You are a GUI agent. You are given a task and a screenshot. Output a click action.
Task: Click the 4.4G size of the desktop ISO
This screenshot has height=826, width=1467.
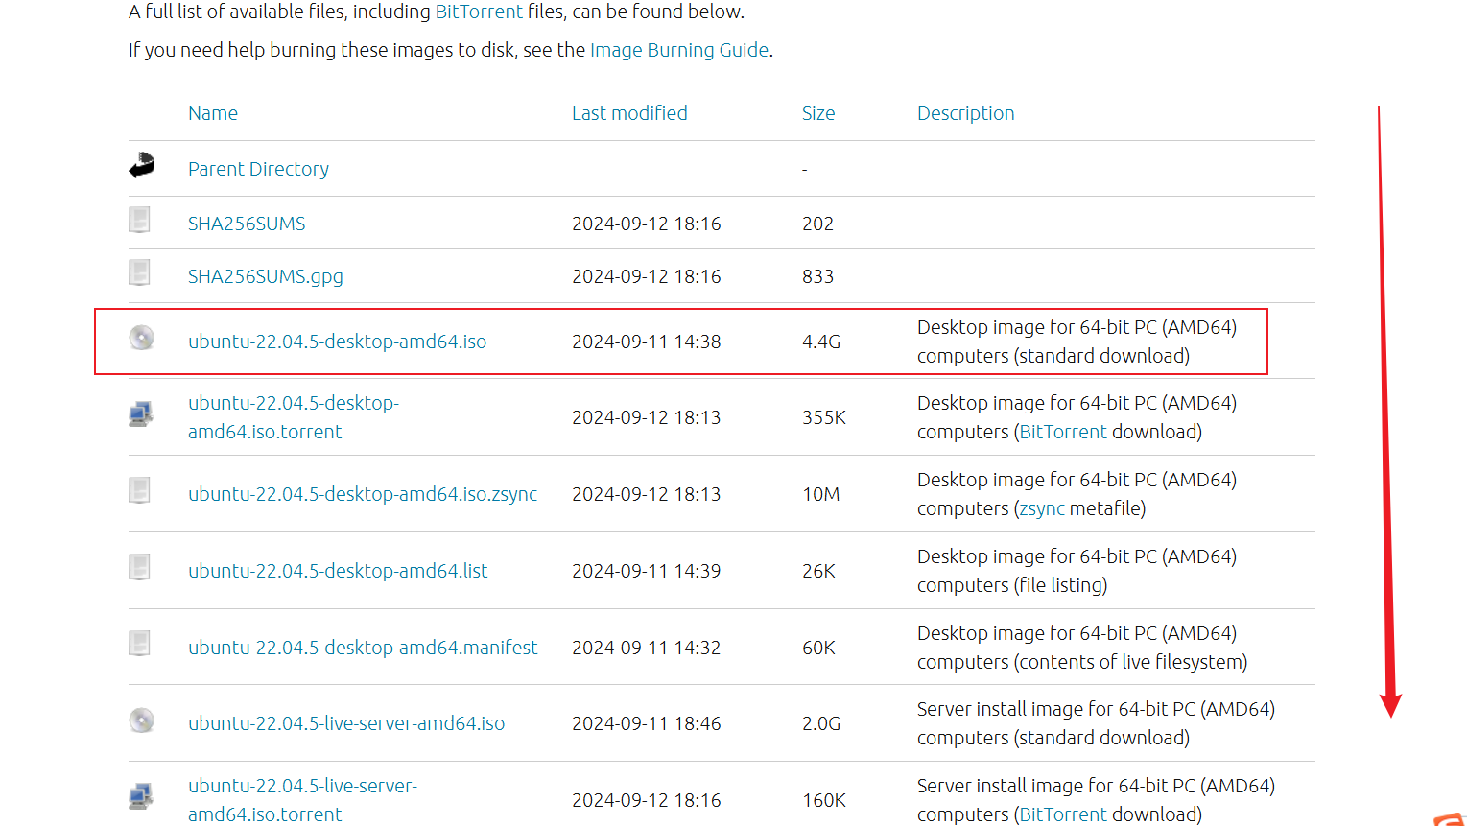tap(821, 342)
